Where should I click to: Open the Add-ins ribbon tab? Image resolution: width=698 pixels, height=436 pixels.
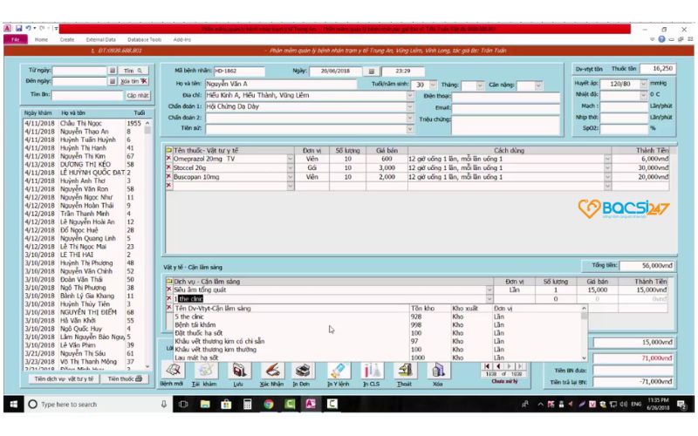click(x=182, y=39)
